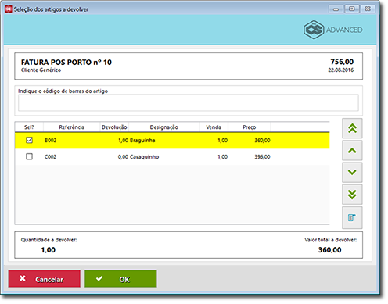Click the CS Advanced logo

(333, 30)
